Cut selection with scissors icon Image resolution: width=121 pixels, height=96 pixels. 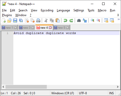[46, 20]
